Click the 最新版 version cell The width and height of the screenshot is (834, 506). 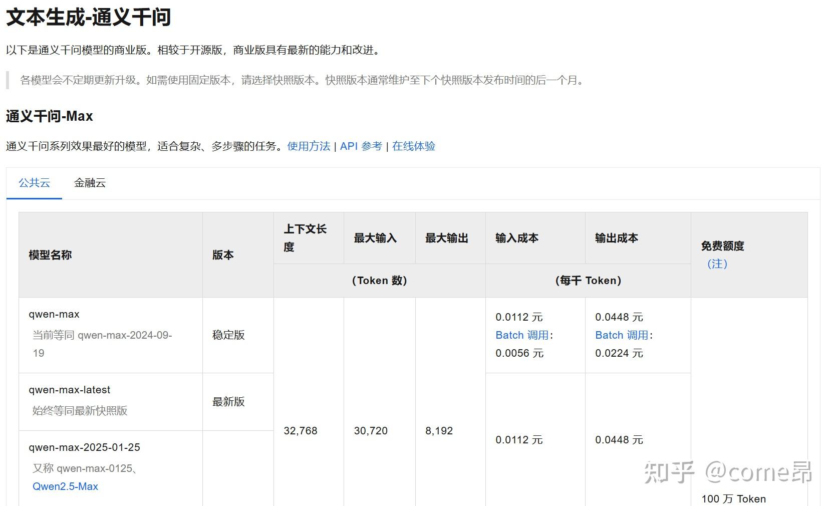tap(228, 402)
